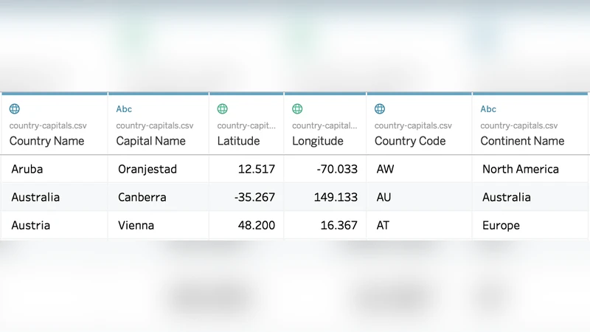Click the Canberra cell
Viewport: 590px width, 332px height.
click(142, 197)
